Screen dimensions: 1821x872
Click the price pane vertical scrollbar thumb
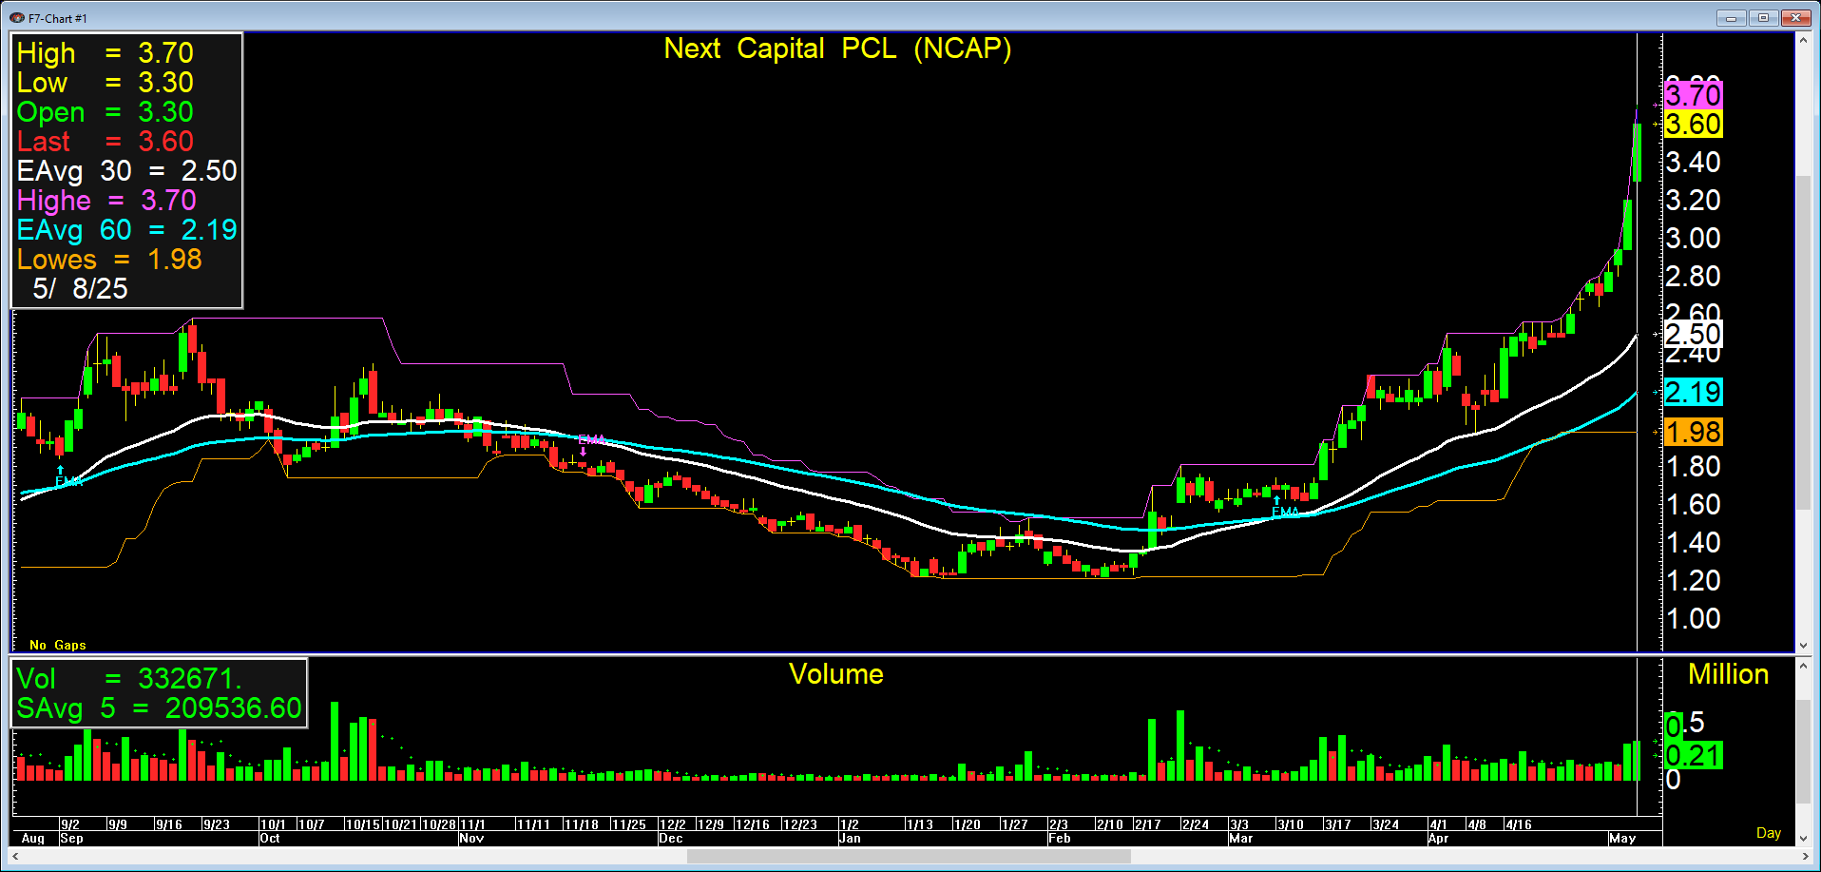[x=1803, y=342]
